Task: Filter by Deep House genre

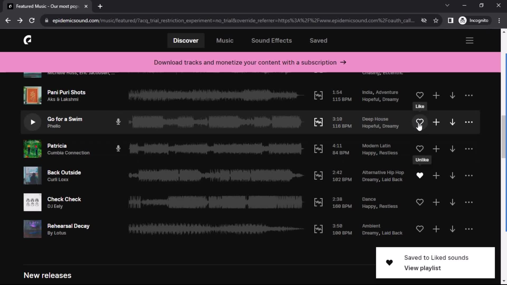Action: click(375, 119)
